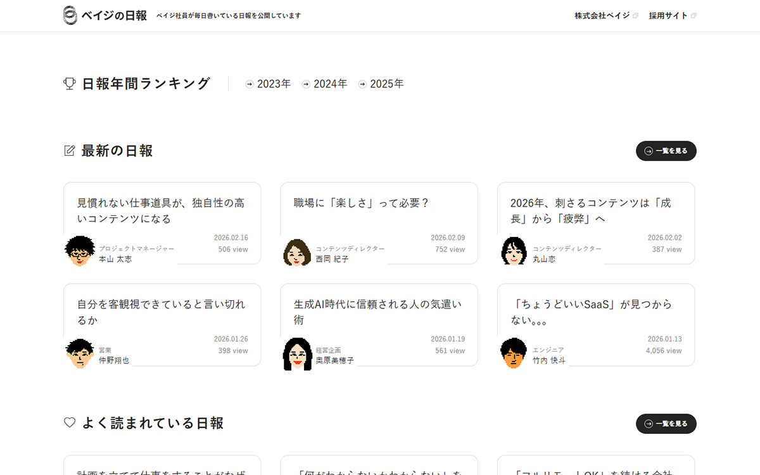
Task: Click the 一覧を見る button for 最新の日報
Action: point(666,151)
